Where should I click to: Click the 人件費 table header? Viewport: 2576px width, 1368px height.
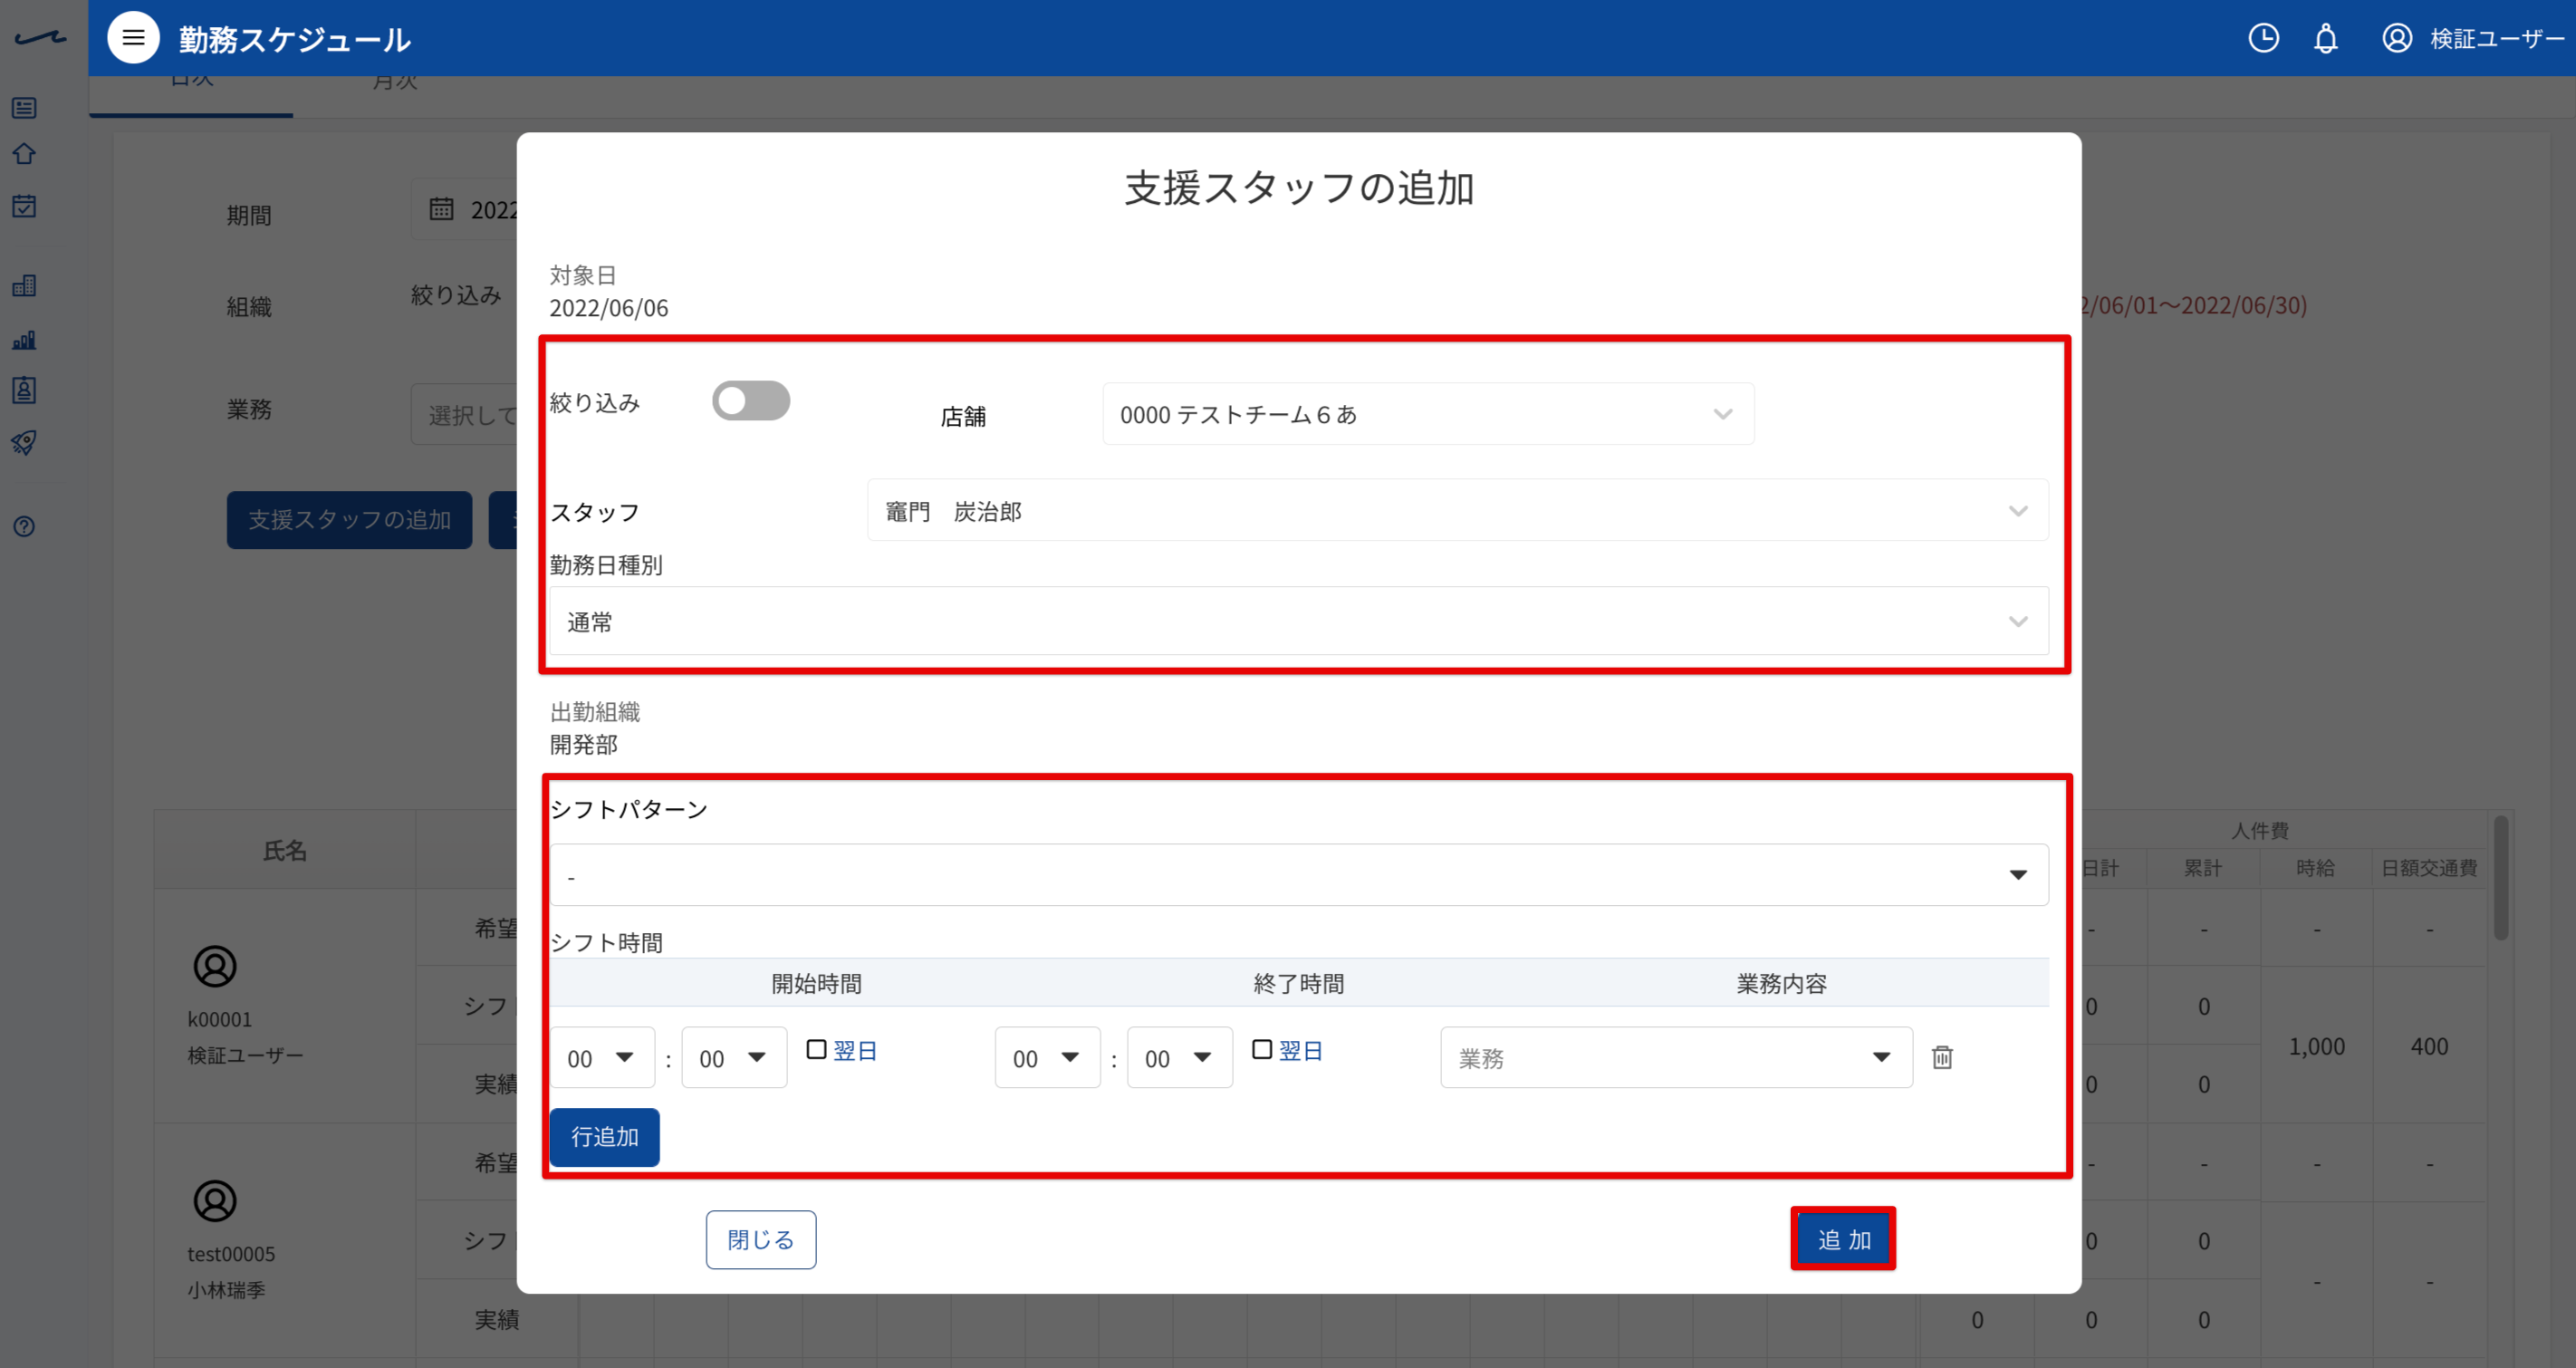(x=2260, y=830)
